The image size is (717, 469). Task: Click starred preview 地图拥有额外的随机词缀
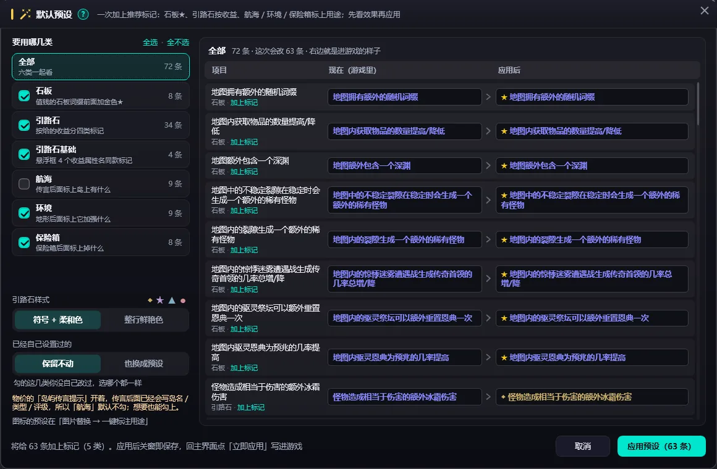pos(592,97)
